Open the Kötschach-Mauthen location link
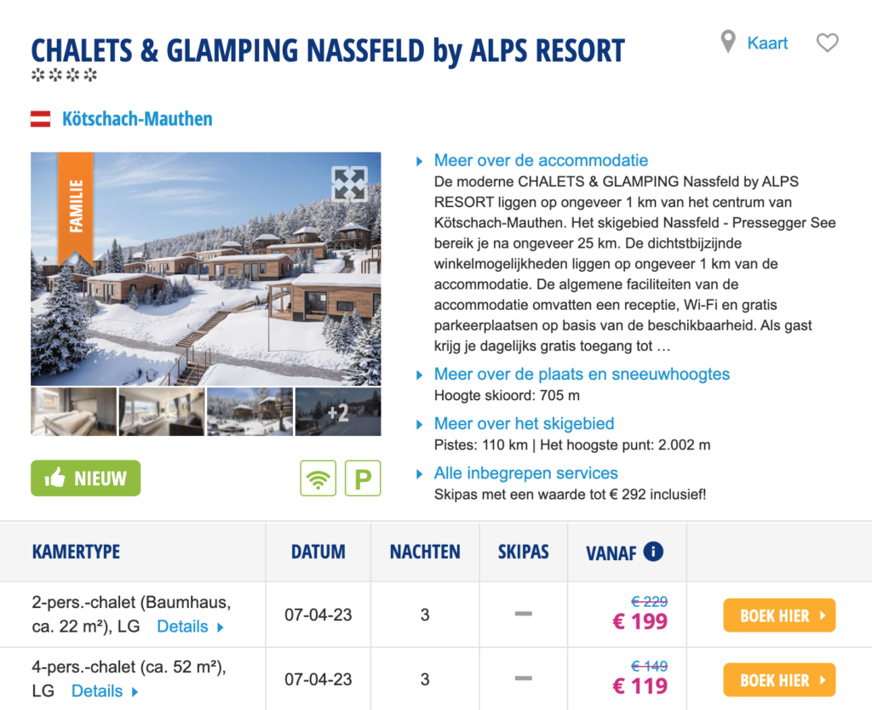 click(137, 119)
